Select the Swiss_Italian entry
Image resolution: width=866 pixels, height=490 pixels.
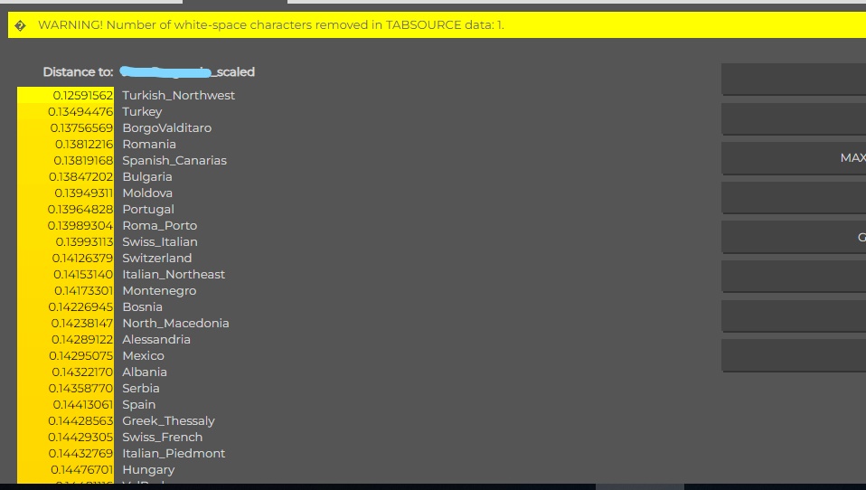(x=160, y=242)
